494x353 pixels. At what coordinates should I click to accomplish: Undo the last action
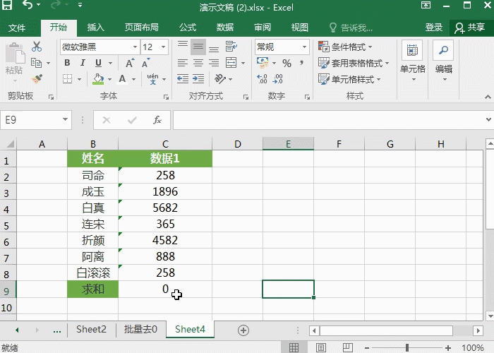[x=28, y=5]
